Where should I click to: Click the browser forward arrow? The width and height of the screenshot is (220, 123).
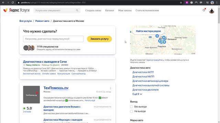tap(8, 2)
